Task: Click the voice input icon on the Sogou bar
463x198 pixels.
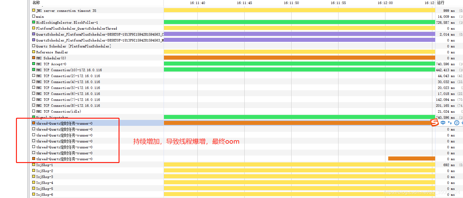Action: point(462,122)
